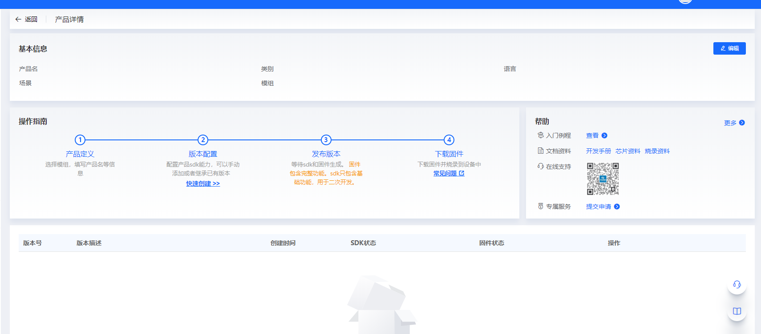The width and height of the screenshot is (761, 334).
Task: Click the 专属服务 medal icon
Action: point(541,206)
